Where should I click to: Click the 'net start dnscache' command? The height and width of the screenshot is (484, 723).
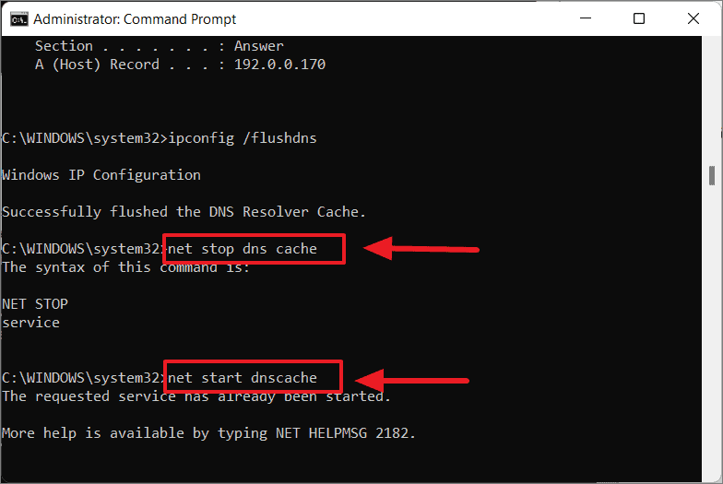(243, 378)
